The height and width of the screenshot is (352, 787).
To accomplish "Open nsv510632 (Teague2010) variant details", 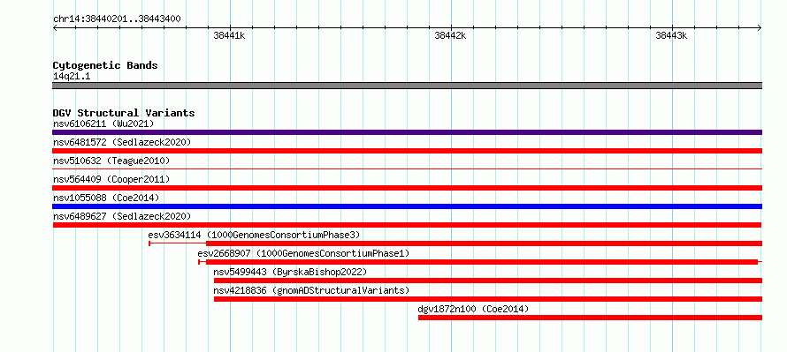I will tap(111, 161).
